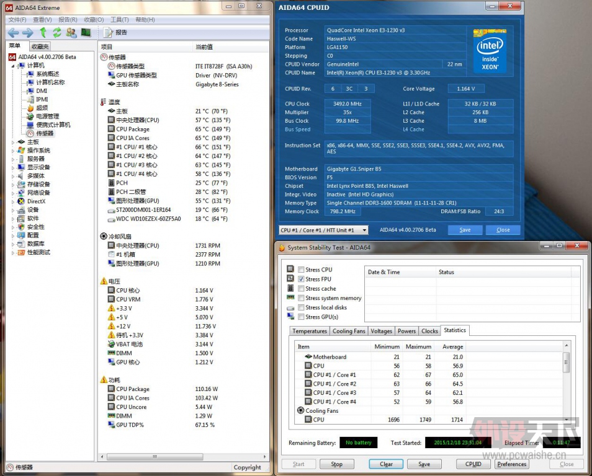Viewport: 592px width, 476px height.
Task: Collapse the 计算机 tree node
Action: [x=13, y=66]
